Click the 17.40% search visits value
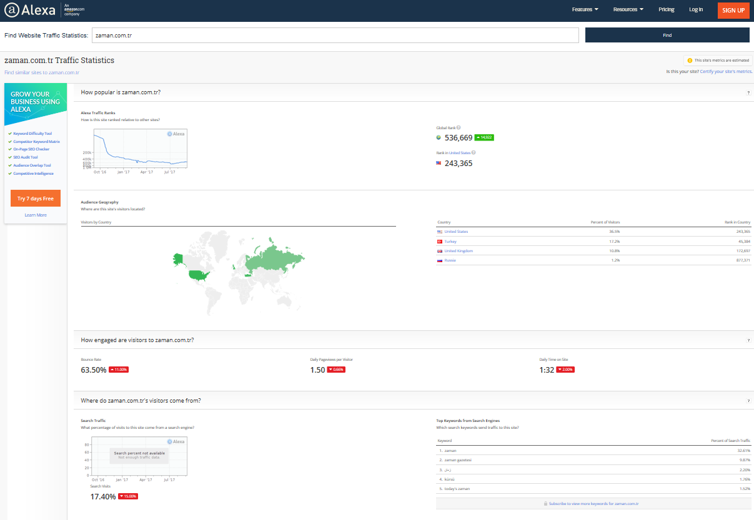This screenshot has height=520, width=754. (x=103, y=497)
